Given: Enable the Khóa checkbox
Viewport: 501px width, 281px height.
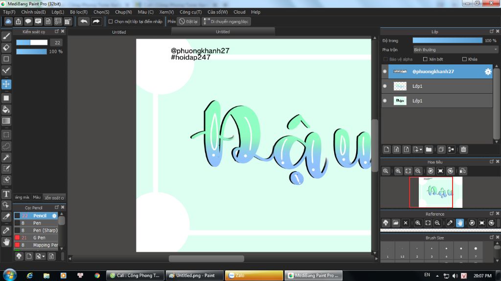Looking at the screenshot, I should (464, 59).
